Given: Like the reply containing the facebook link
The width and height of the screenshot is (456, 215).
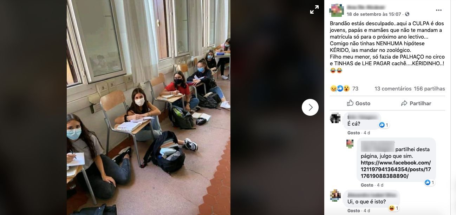Looking at the screenshot, I should point(367,185).
